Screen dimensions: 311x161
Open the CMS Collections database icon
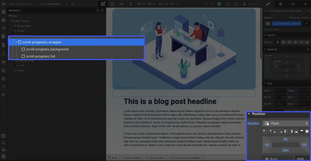click(3, 45)
